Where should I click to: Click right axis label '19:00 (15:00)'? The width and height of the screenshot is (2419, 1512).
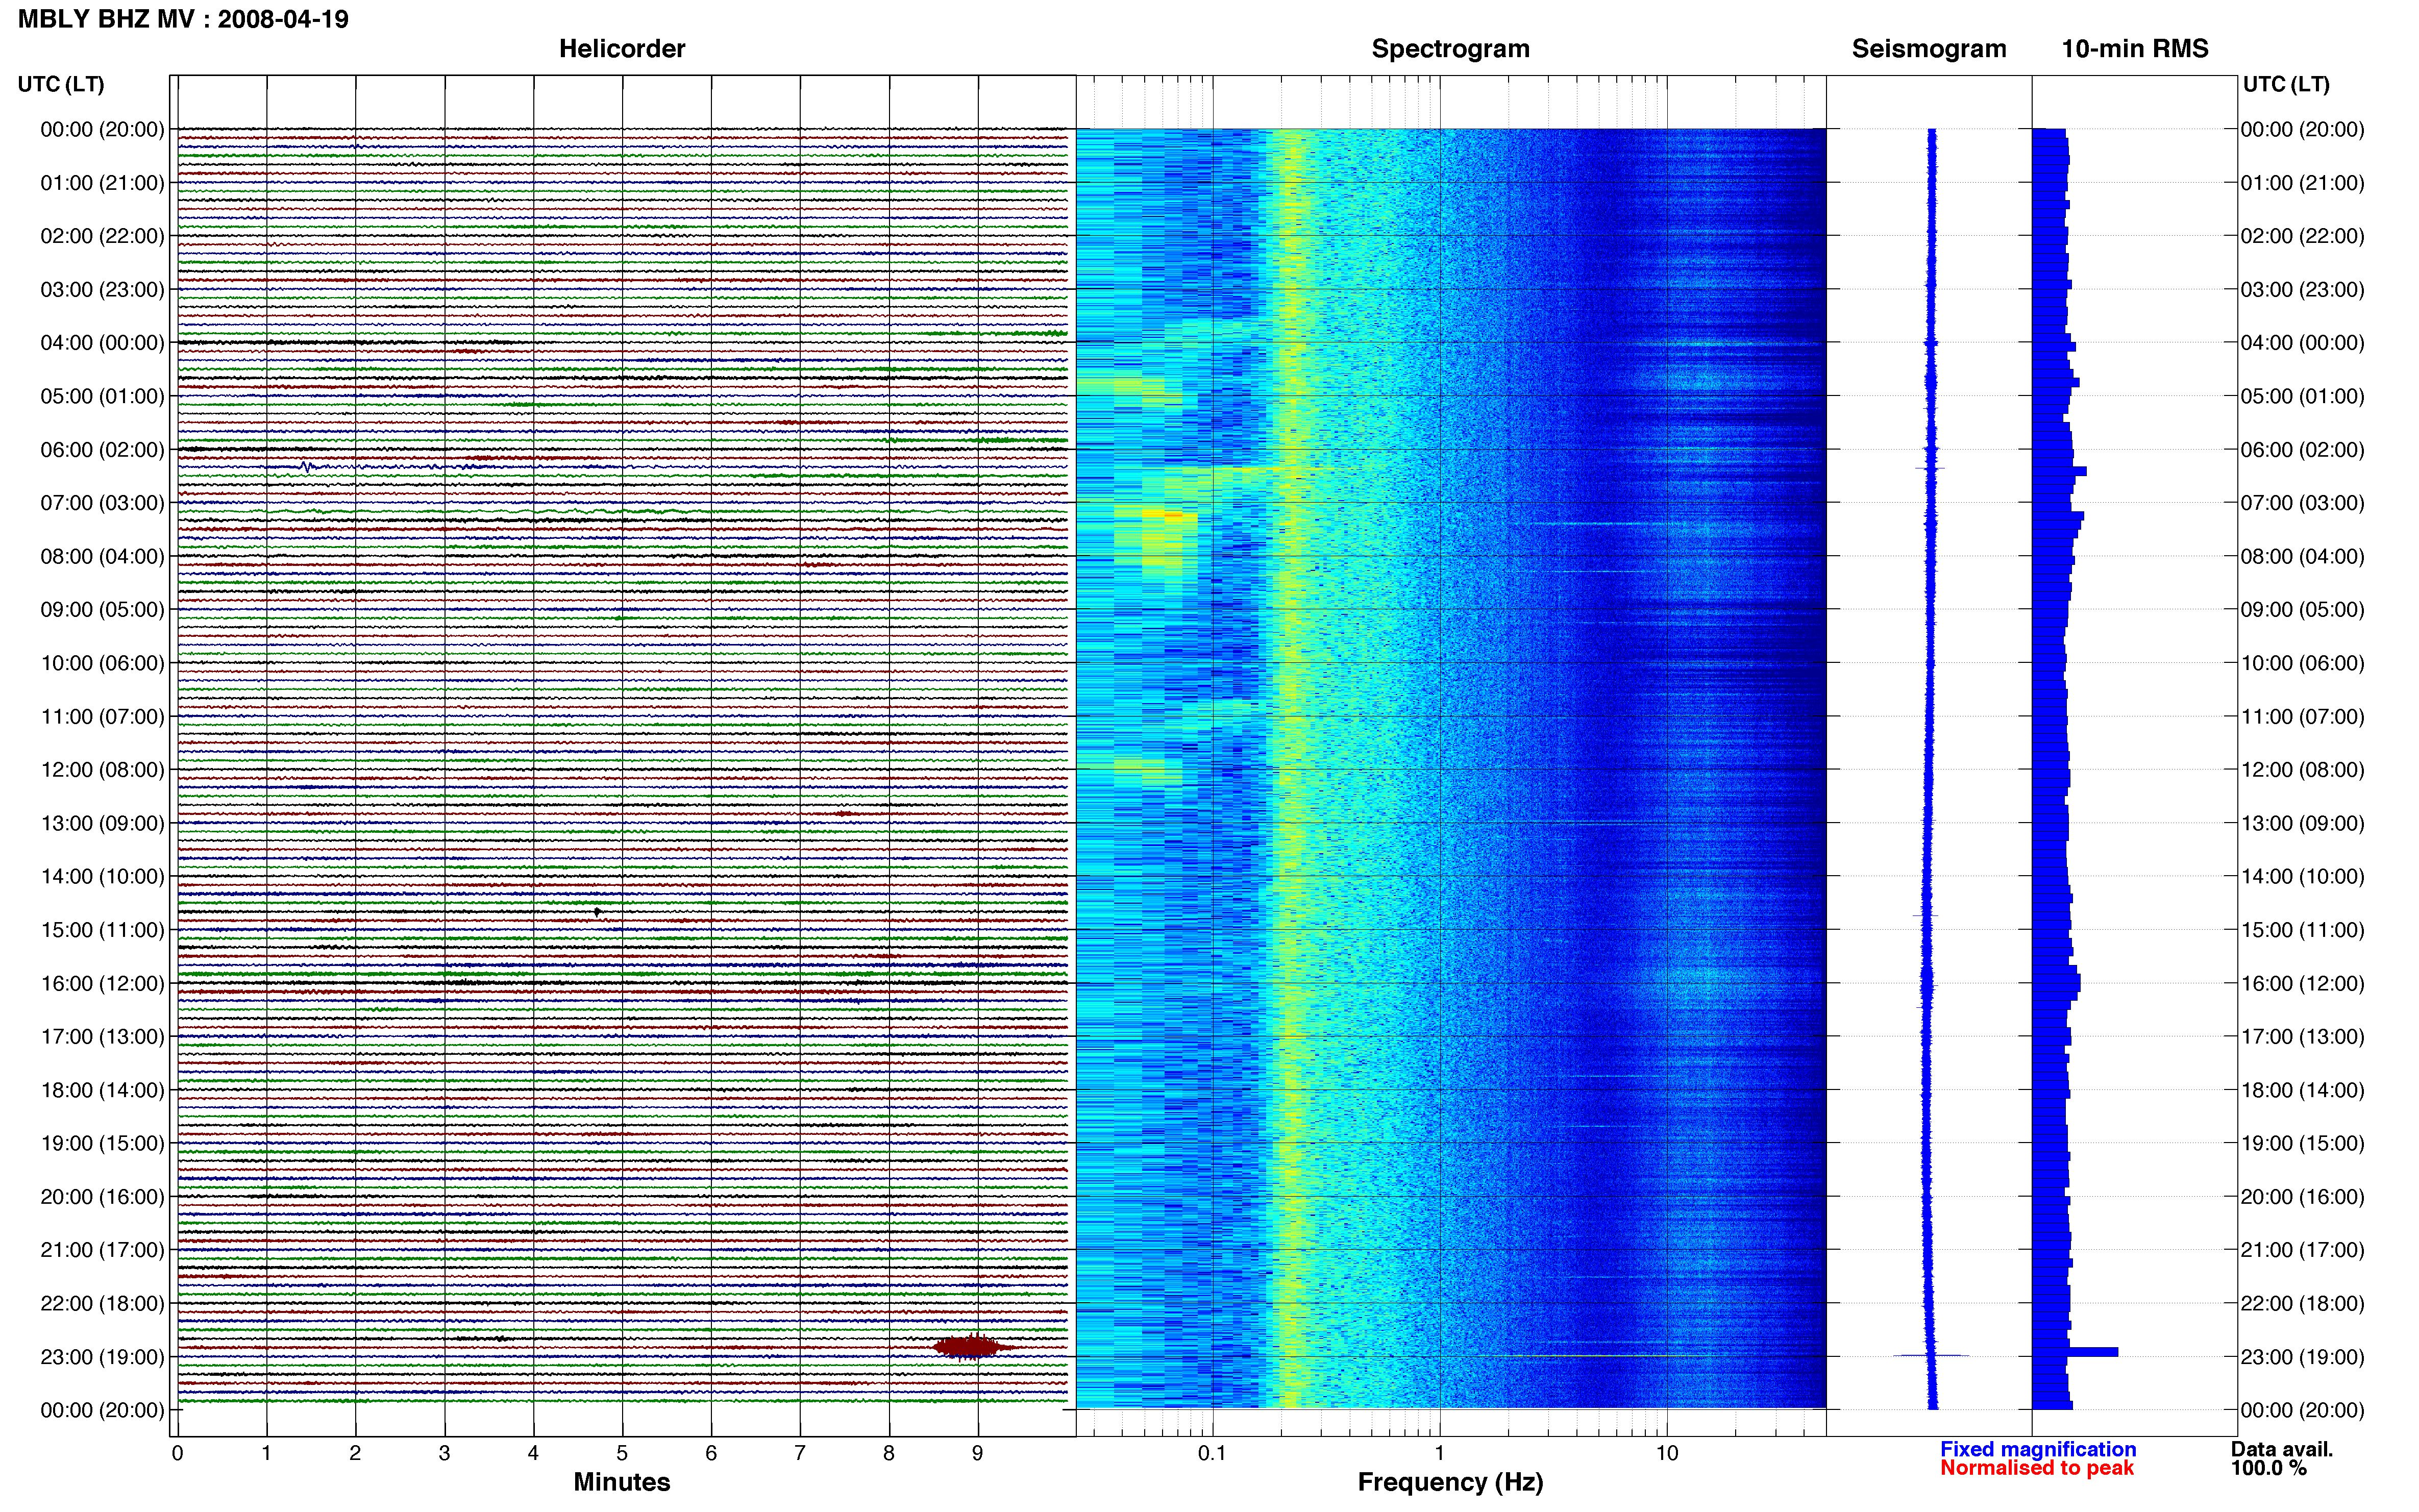2302,1143
